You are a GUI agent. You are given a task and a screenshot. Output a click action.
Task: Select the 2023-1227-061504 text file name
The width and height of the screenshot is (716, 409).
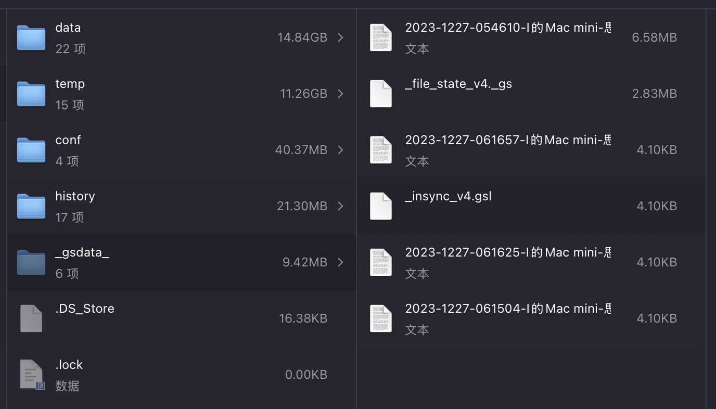[x=507, y=309]
